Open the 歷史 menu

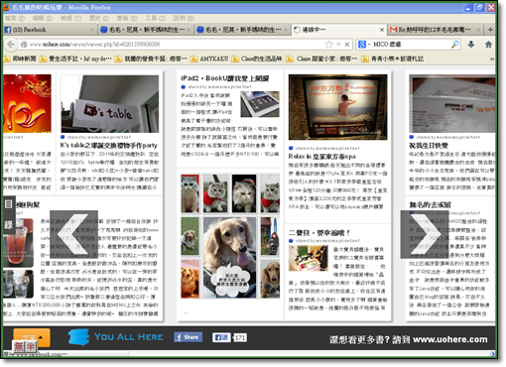(x=99, y=18)
